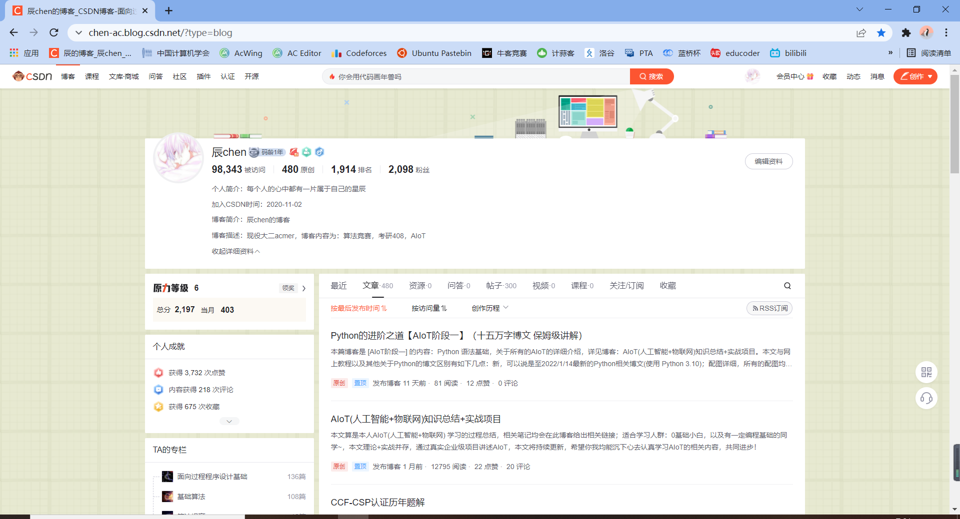Open the tab search dropdown arrow
The width and height of the screenshot is (960, 519).
(x=859, y=9)
